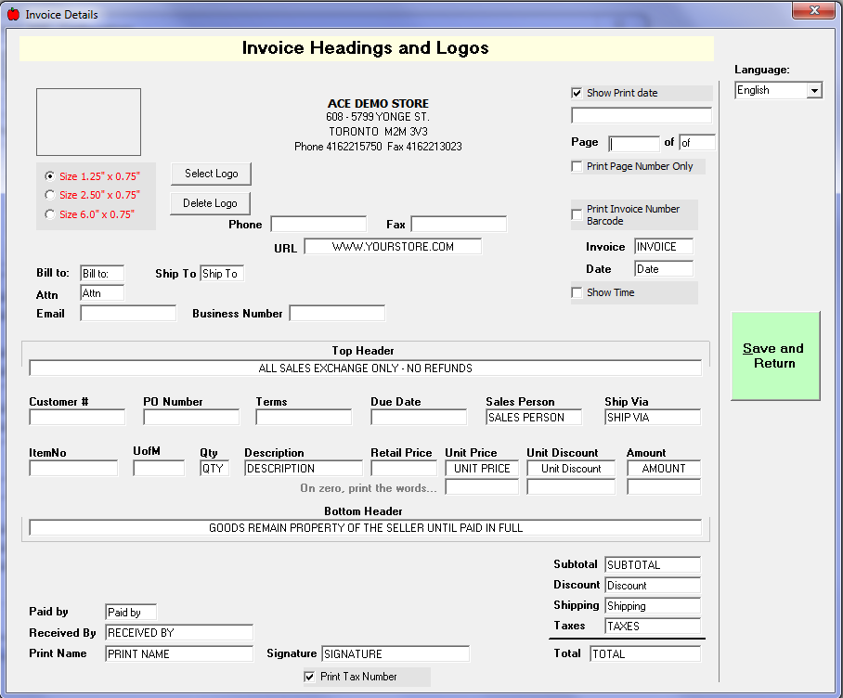Click the QTY label field
Image resolution: width=843 pixels, height=698 pixels.
[x=215, y=469]
